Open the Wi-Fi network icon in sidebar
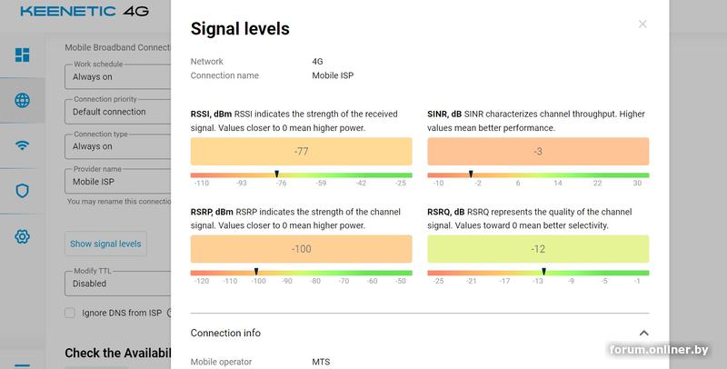The width and height of the screenshot is (727, 369). (22, 145)
